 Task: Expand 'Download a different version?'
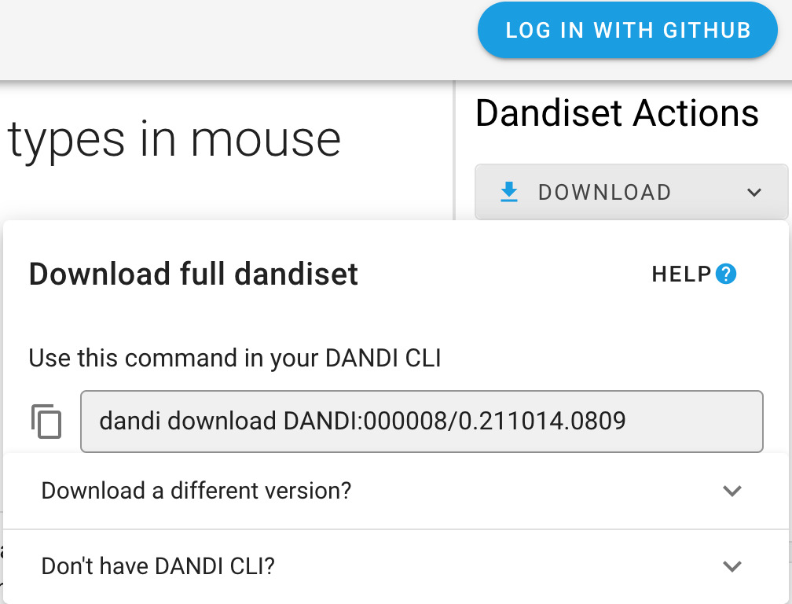pyautogui.click(x=197, y=490)
